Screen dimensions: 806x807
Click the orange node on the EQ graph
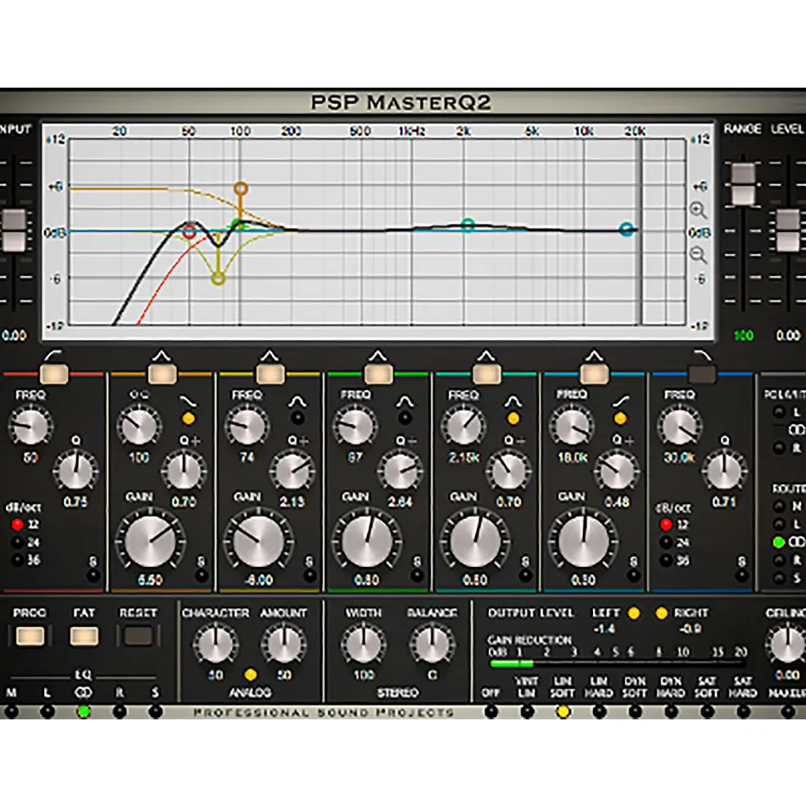tap(240, 189)
